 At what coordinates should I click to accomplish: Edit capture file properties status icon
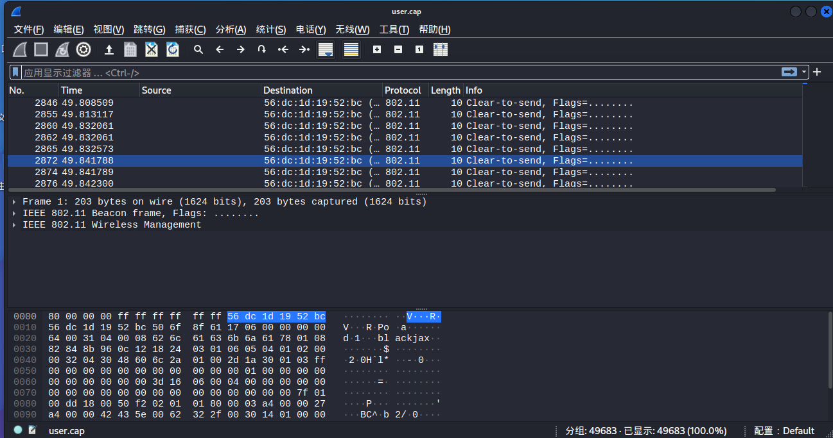tap(32, 430)
